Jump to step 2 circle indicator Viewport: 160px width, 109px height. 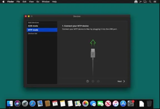(x=93, y=81)
